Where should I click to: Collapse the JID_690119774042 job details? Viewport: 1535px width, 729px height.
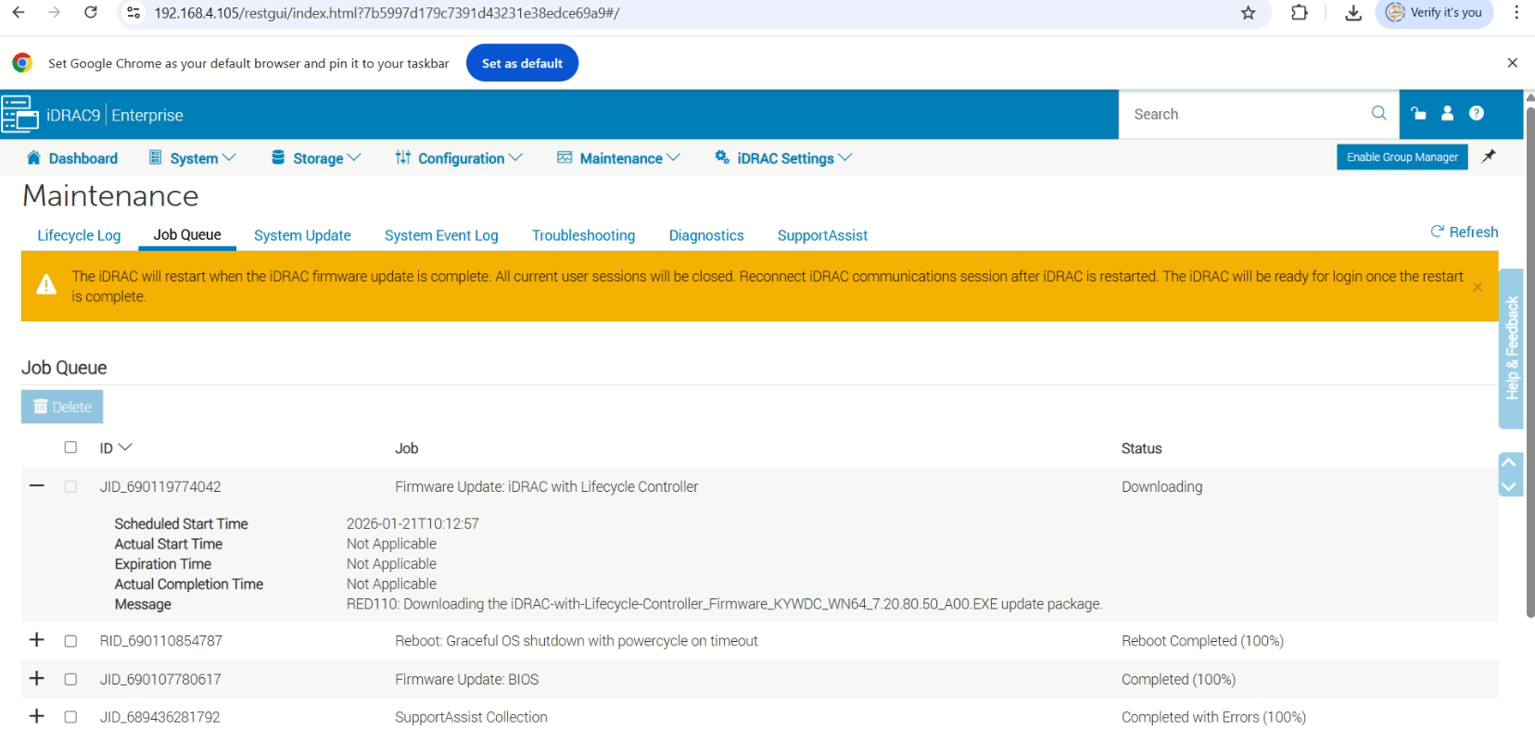click(x=37, y=485)
